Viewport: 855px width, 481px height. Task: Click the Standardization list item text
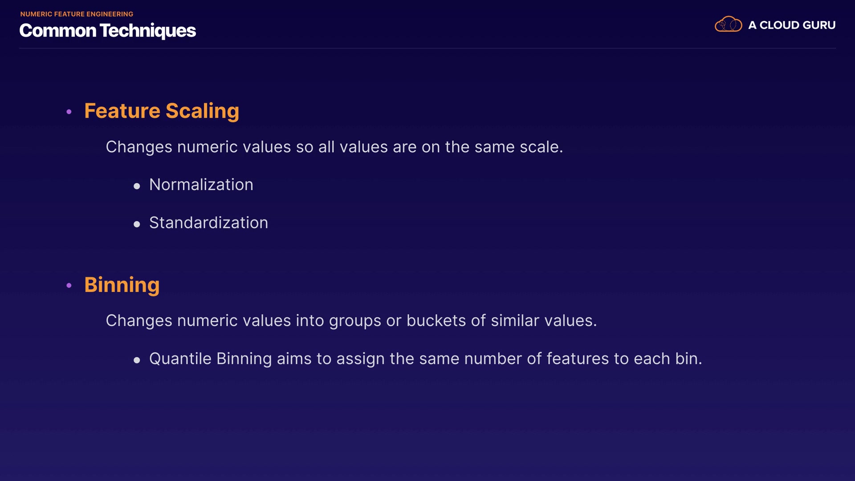[x=208, y=223]
